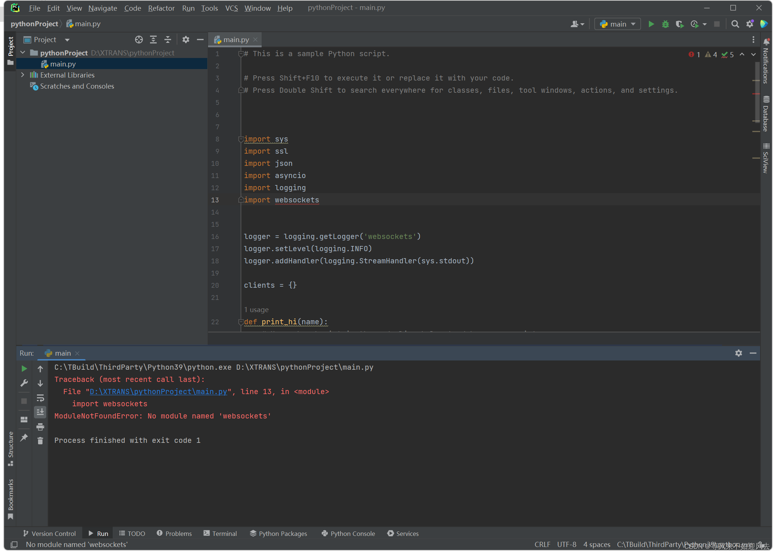The width and height of the screenshot is (776, 554).
Task: Expand the profiler options dropdown arrow
Action: 705,24
